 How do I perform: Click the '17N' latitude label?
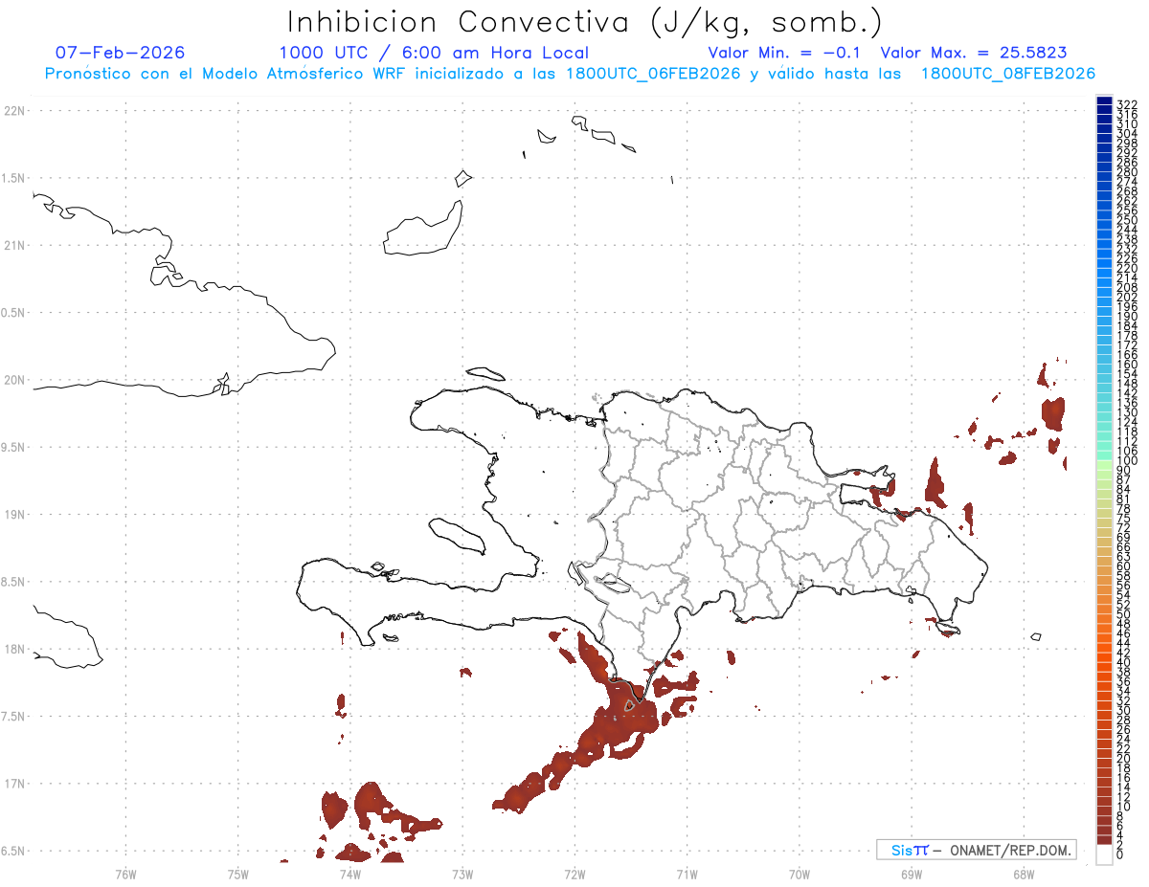pos(14,784)
